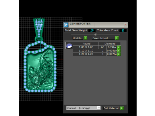Click the Total Gem Weight value .25

[x=92, y=31]
